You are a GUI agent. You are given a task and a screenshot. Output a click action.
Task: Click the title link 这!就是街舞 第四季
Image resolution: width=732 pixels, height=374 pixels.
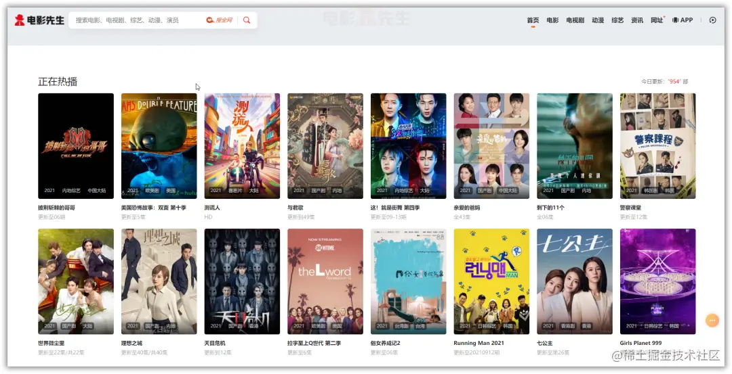tap(395, 208)
